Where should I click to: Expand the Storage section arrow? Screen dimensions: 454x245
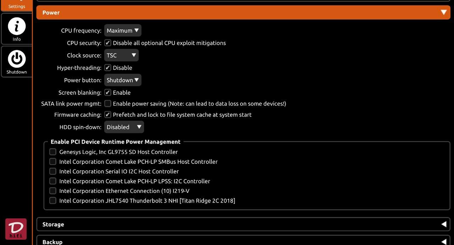(x=443, y=224)
